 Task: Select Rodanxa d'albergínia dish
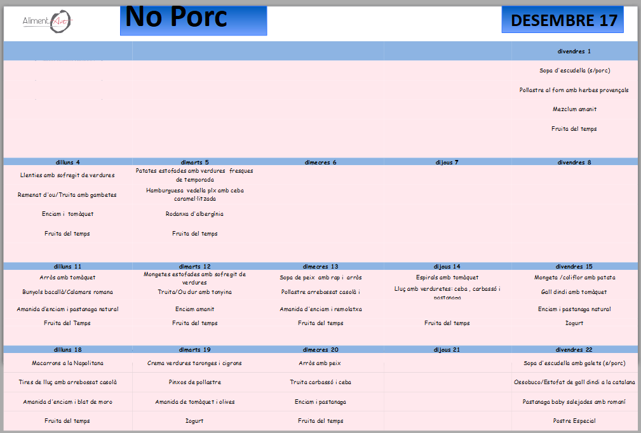(x=194, y=214)
